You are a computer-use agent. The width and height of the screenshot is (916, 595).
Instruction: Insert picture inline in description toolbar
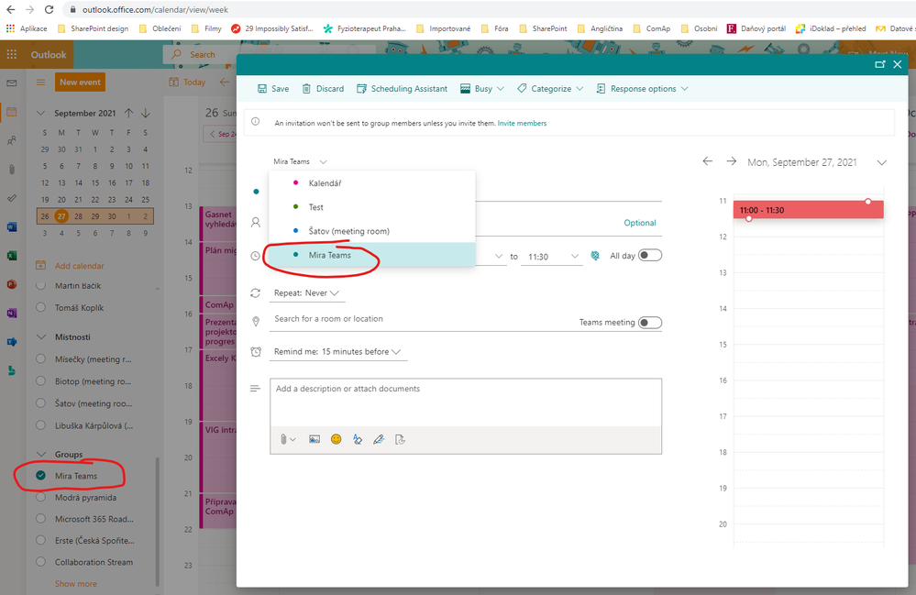(315, 439)
